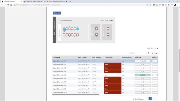Select row GigabitEthernet1/1/10
The height and width of the screenshot is (101, 180).
tap(105, 92)
